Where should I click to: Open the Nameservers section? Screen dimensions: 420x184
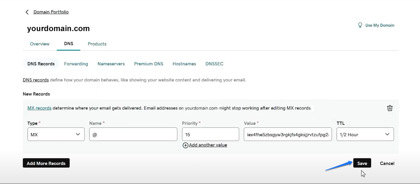pyautogui.click(x=111, y=64)
